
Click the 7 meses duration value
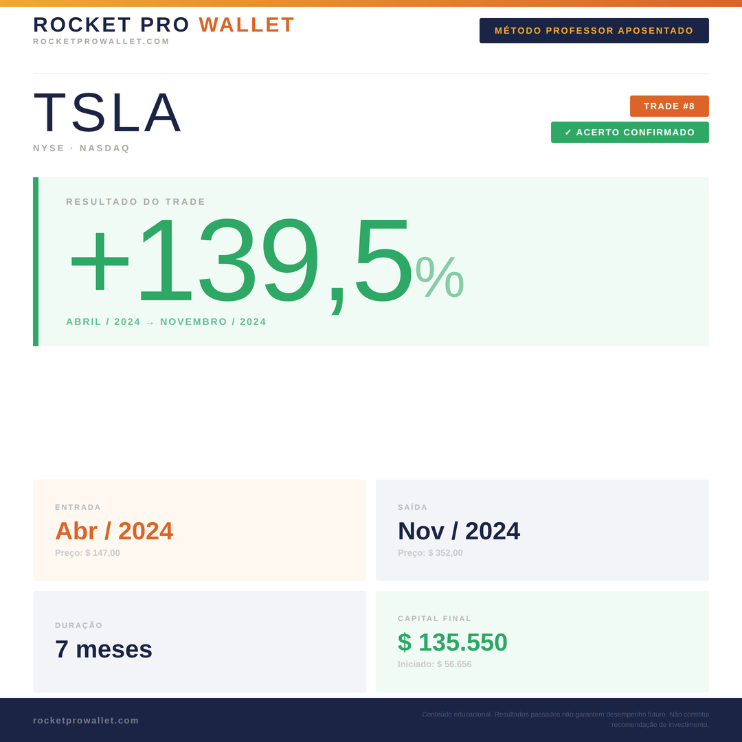point(104,649)
